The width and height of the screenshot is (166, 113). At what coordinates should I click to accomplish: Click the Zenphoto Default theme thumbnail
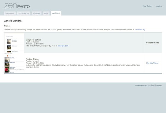pos(15,43)
